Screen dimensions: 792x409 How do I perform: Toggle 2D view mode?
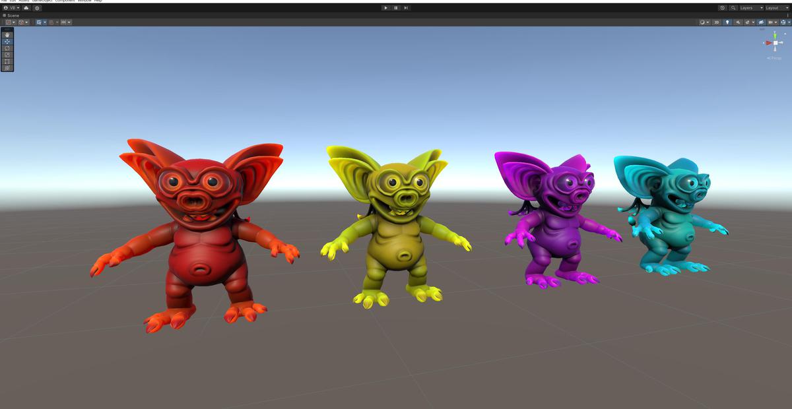click(717, 22)
